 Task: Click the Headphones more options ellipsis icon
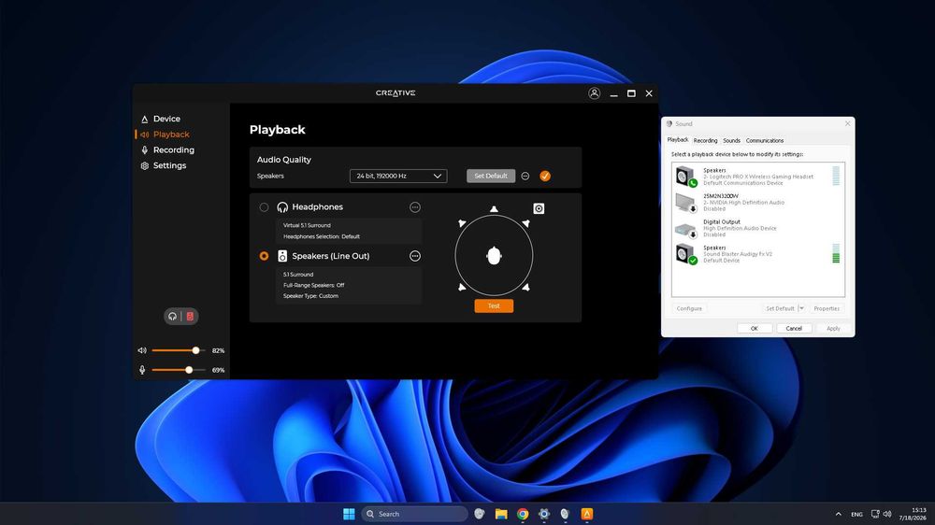415,207
